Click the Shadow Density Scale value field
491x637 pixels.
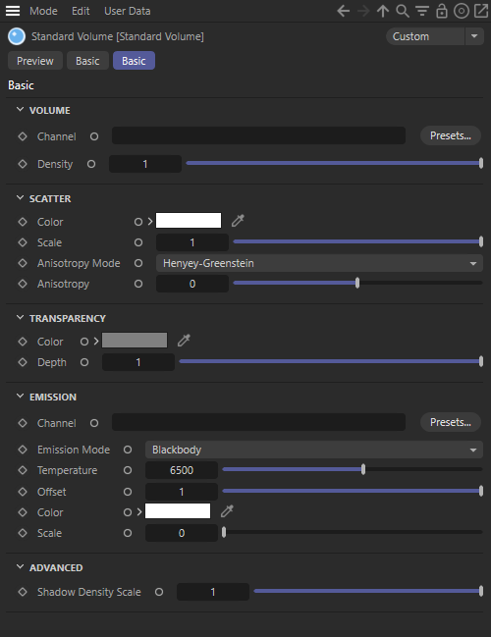tap(212, 592)
